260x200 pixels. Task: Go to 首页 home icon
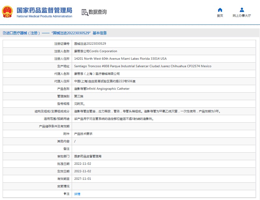click(220, 10)
